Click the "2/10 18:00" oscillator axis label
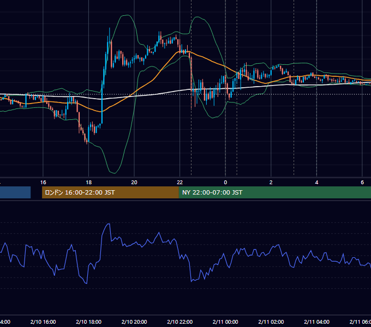Image resolution: width=371 pixels, height=327 pixels. click(x=88, y=322)
